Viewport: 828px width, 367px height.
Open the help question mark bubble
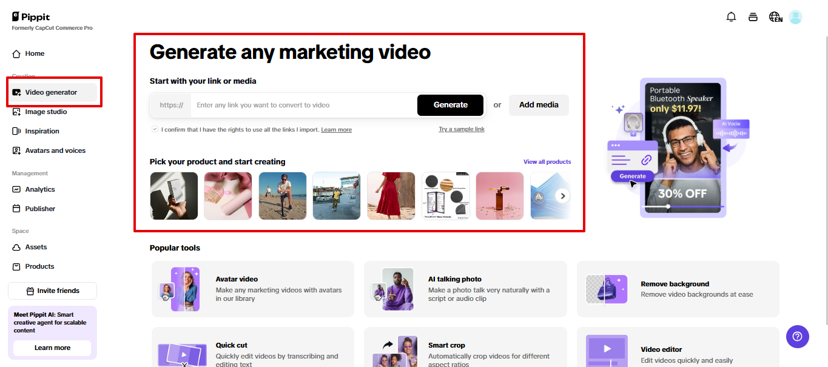click(x=797, y=337)
